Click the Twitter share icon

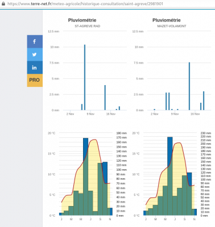35,54
